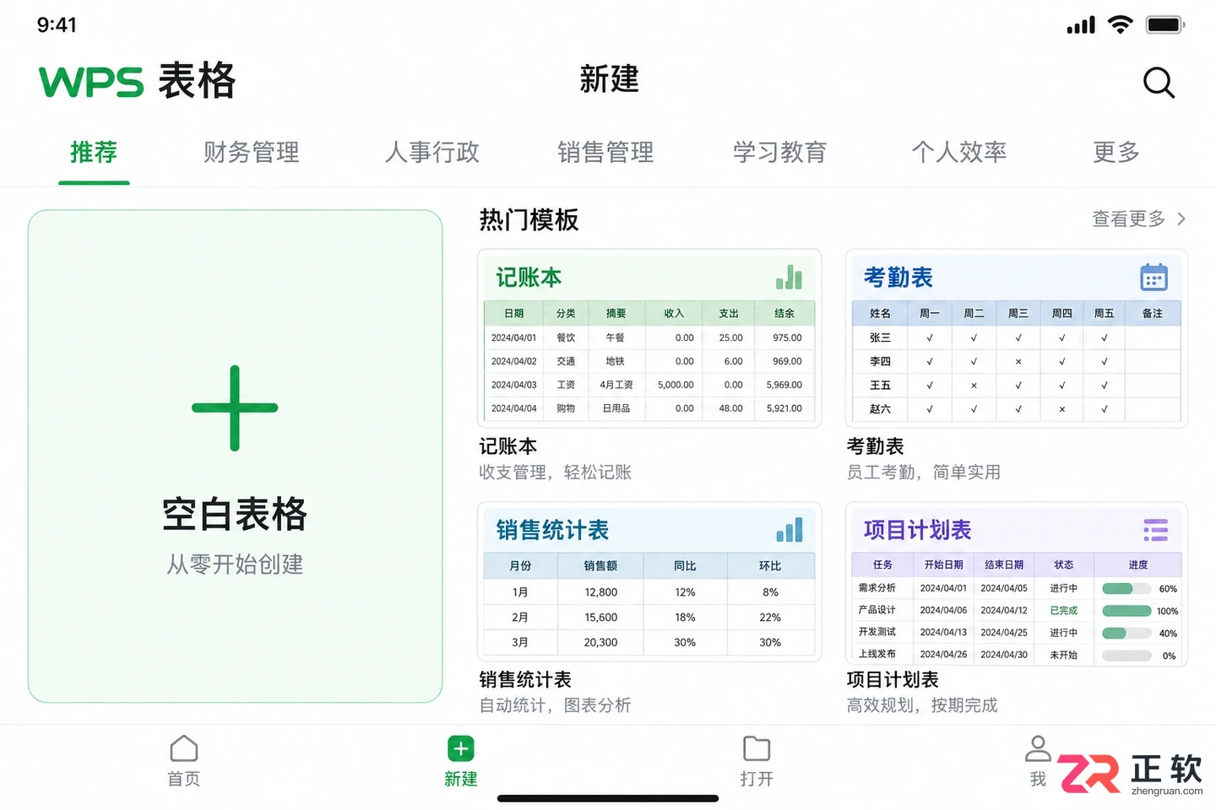This screenshot has width=1216, height=810.
Task: Open the 学习教育 category
Action: click(x=779, y=153)
